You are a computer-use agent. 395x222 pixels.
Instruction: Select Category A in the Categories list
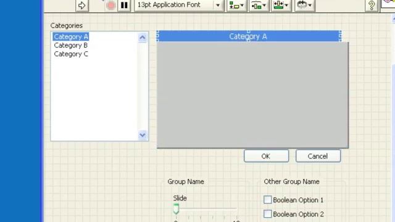coord(71,37)
